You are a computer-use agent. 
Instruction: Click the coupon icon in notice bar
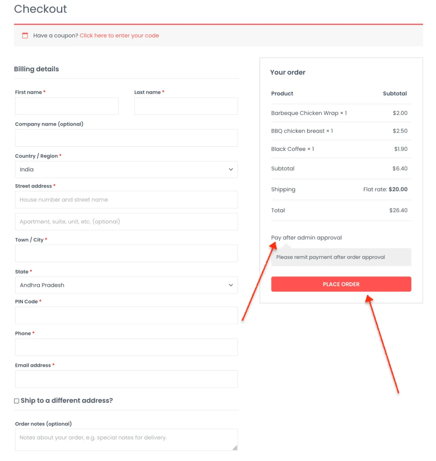pyautogui.click(x=25, y=36)
